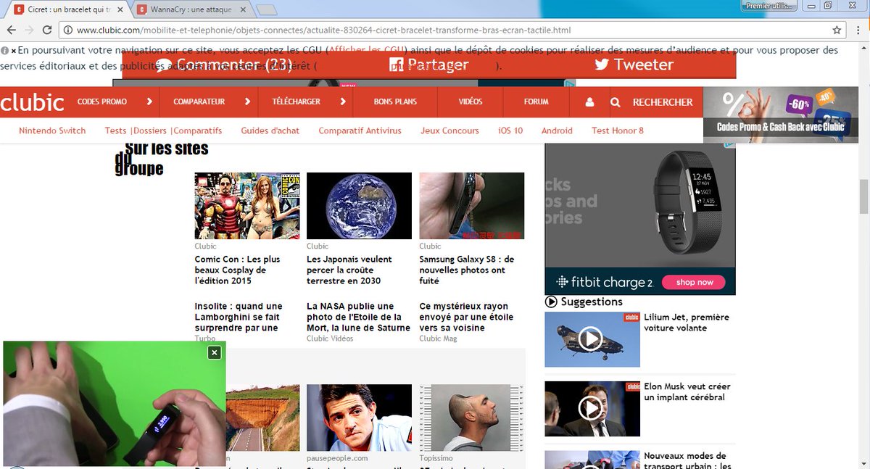Click the browser back arrow
The image size is (870, 469).
click(11, 30)
